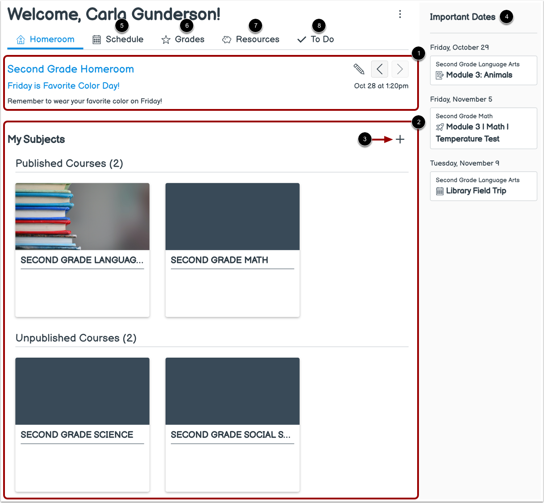Open the Resources tab

pyautogui.click(x=251, y=39)
